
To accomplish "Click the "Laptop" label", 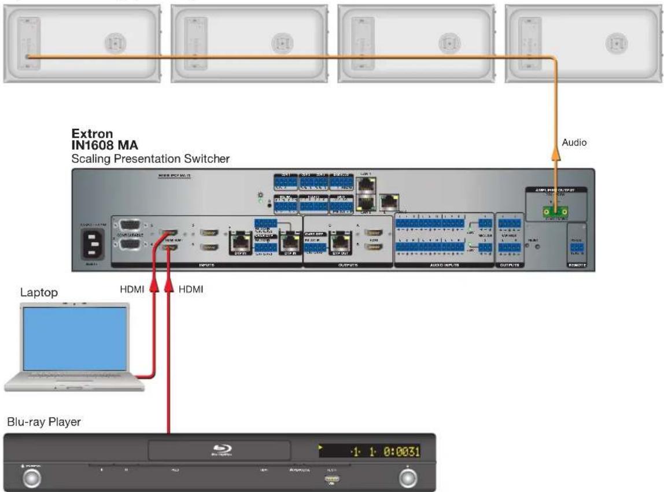I will (x=39, y=293).
